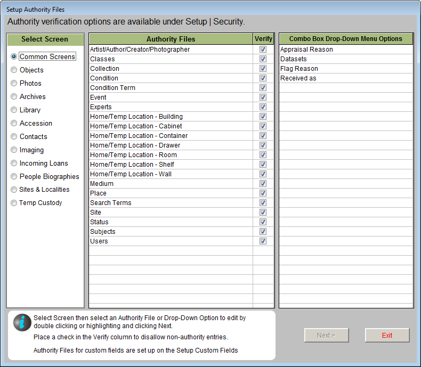421x367 pixels.
Task: Uncheck Verify for Condition Term
Action: pos(263,88)
